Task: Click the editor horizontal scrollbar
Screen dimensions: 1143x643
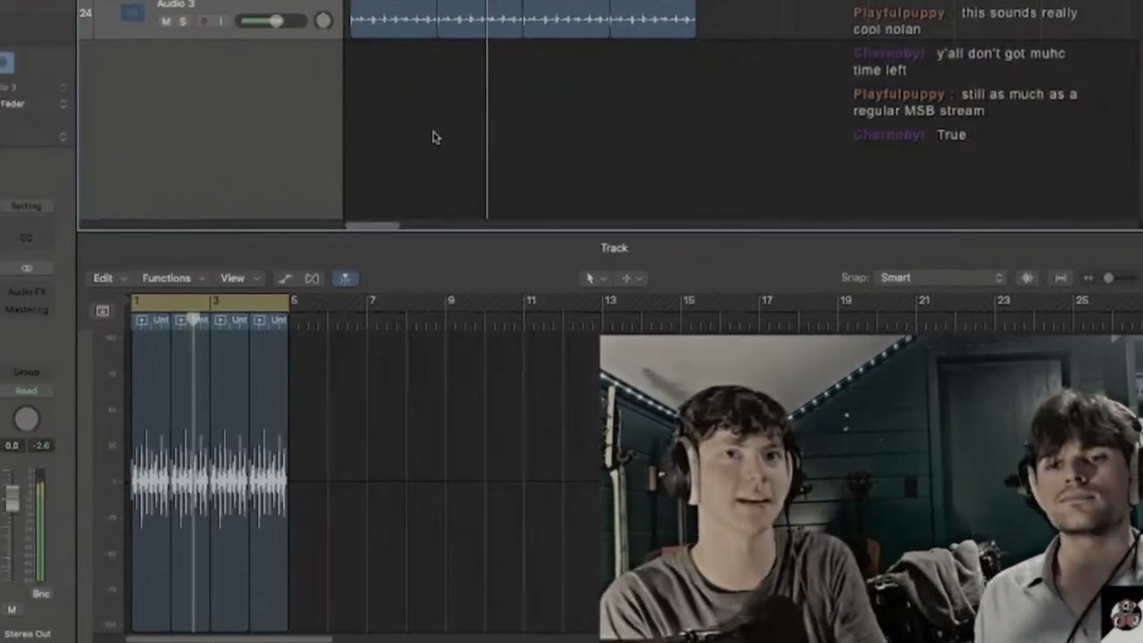Action: coord(229,639)
